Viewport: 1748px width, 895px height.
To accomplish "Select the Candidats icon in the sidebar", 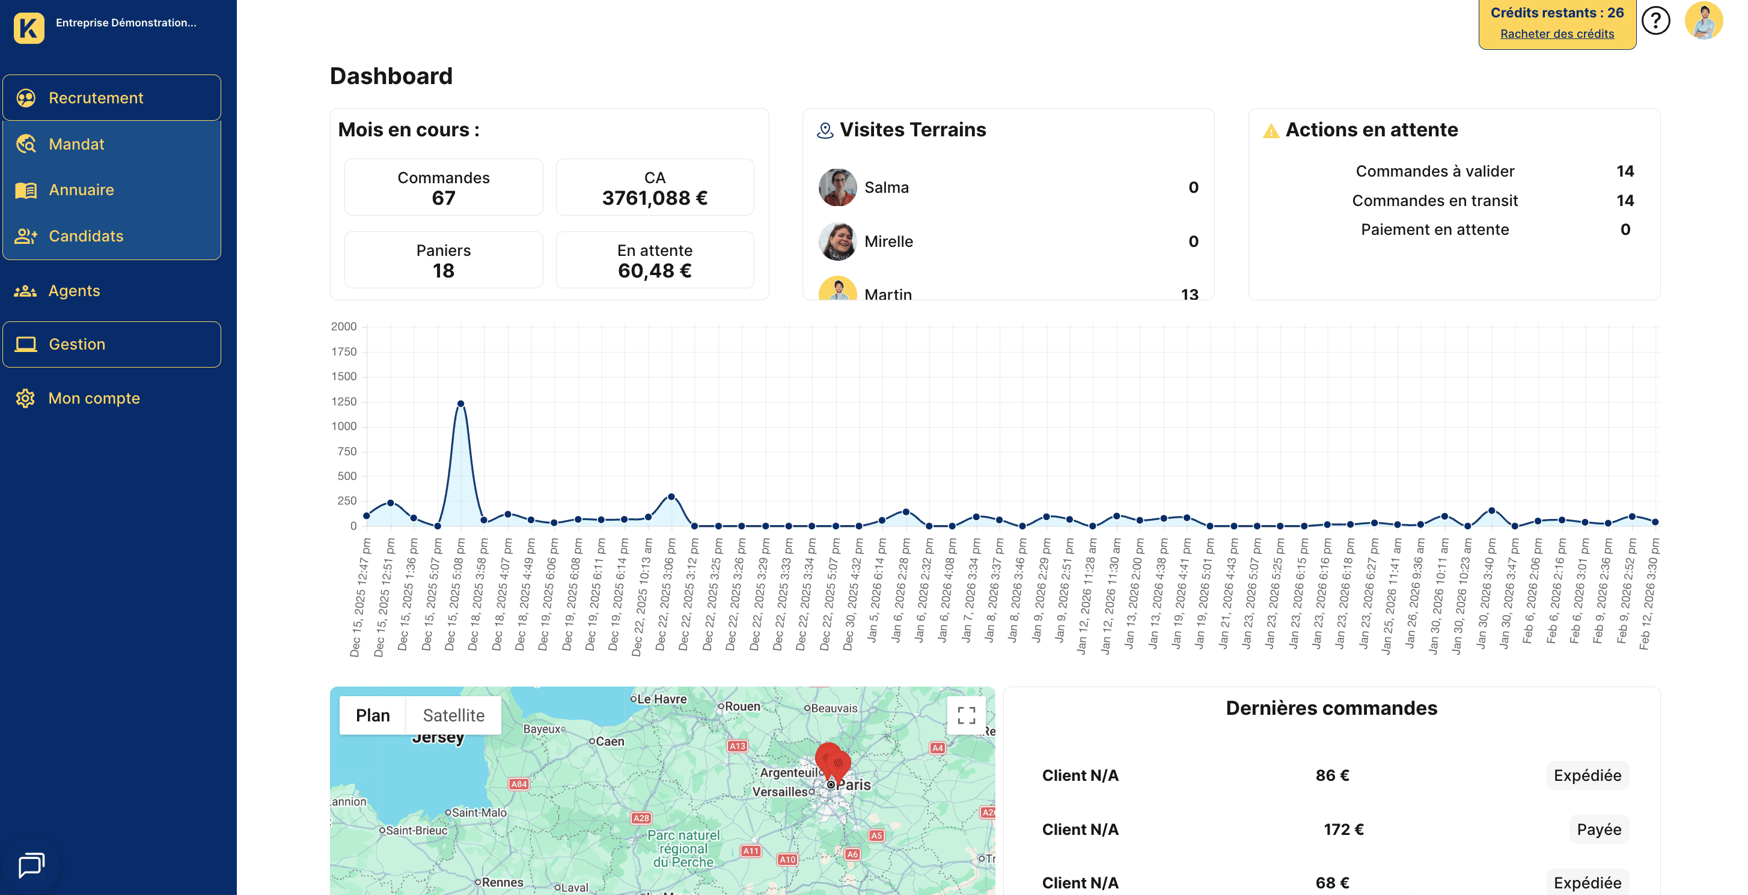I will click(x=25, y=235).
